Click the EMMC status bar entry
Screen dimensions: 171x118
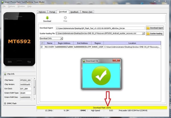pyautogui.click(x=83, y=111)
